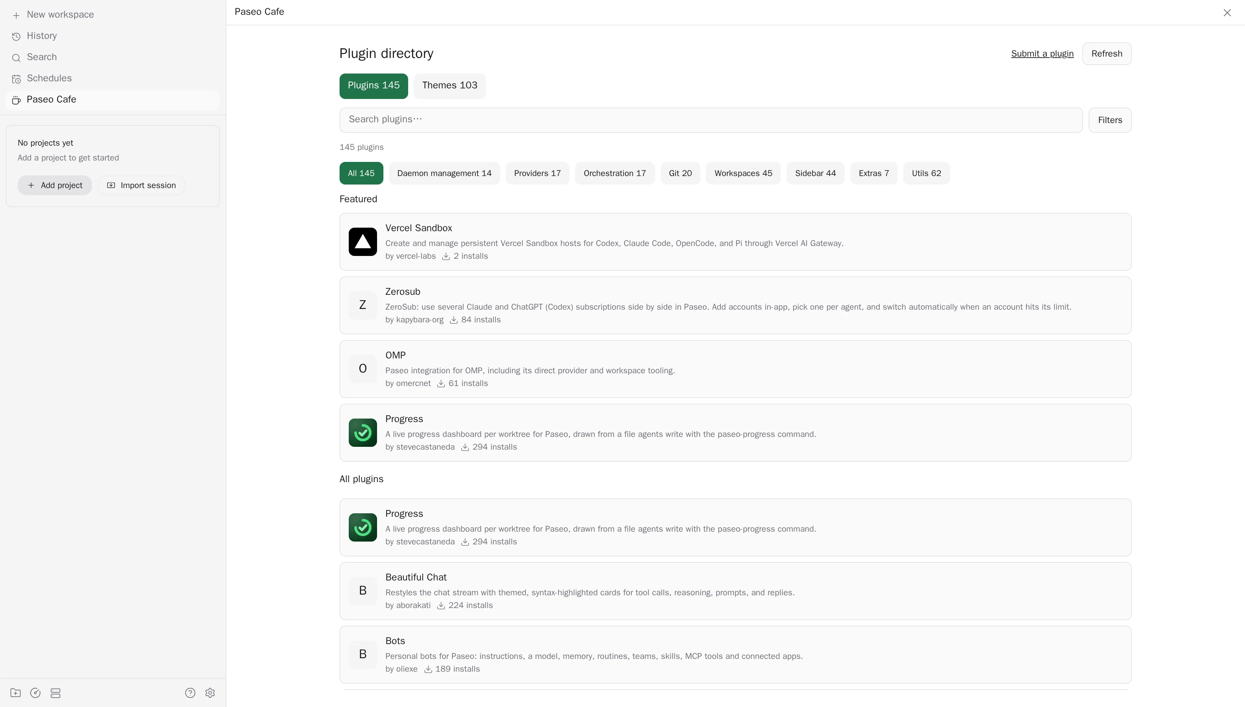Open the History clock icon in sidebar
This screenshot has width=1245, height=707.
point(16,36)
